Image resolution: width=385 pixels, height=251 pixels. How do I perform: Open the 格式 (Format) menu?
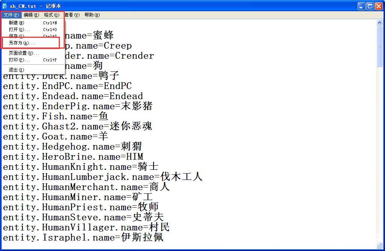coord(51,15)
